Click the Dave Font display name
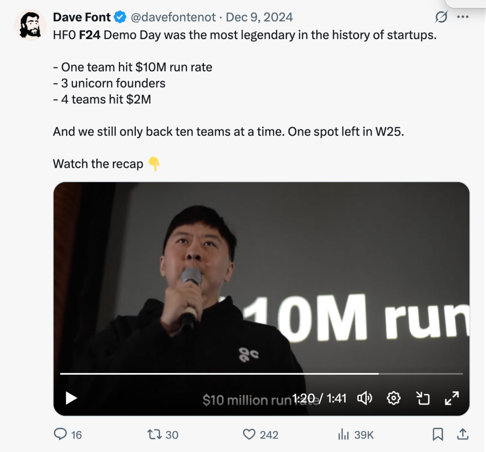Screen dimensions: 486x452 tap(81, 18)
